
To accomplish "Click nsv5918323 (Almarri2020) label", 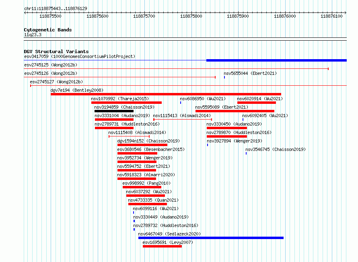I will click(x=146, y=175).
